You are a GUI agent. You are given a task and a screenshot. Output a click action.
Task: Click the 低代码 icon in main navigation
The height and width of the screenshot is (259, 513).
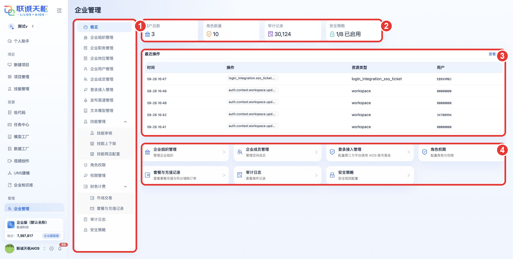coord(10,113)
